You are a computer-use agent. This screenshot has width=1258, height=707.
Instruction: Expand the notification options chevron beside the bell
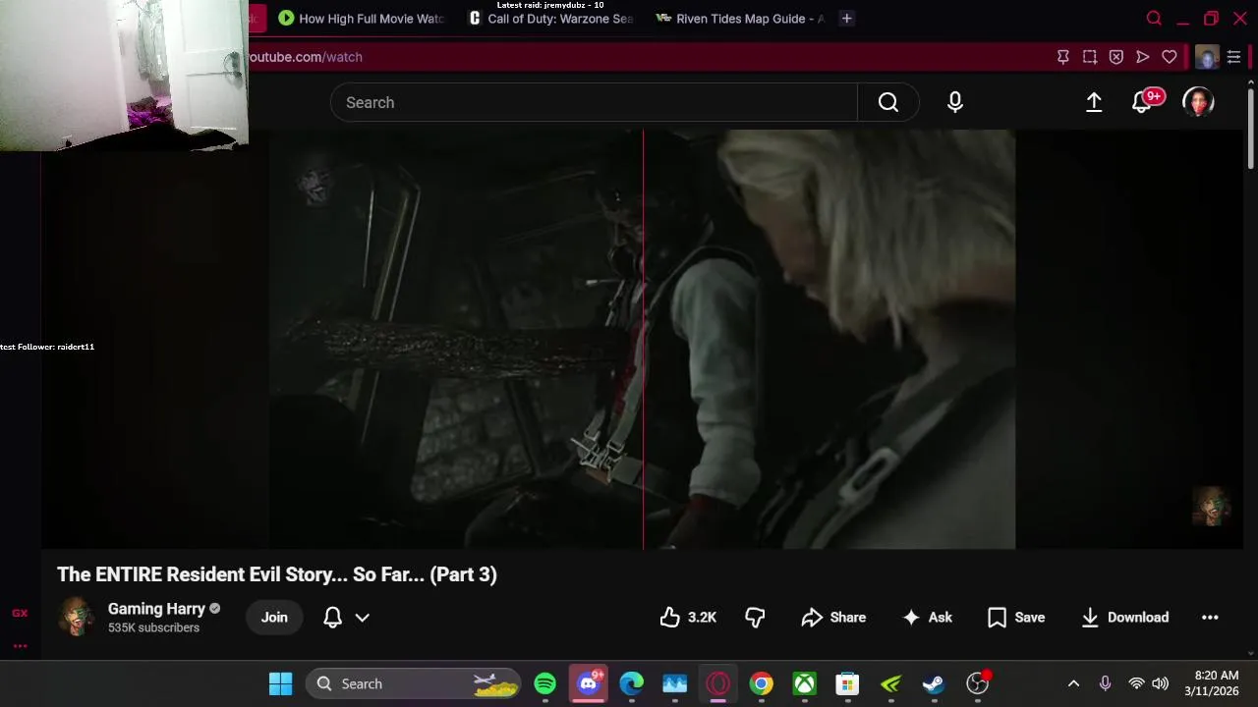click(362, 618)
